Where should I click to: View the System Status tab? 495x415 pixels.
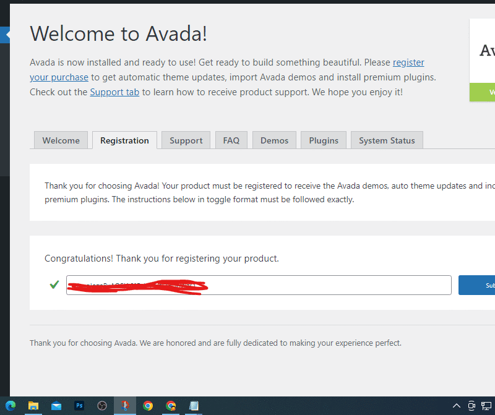pyautogui.click(x=387, y=140)
